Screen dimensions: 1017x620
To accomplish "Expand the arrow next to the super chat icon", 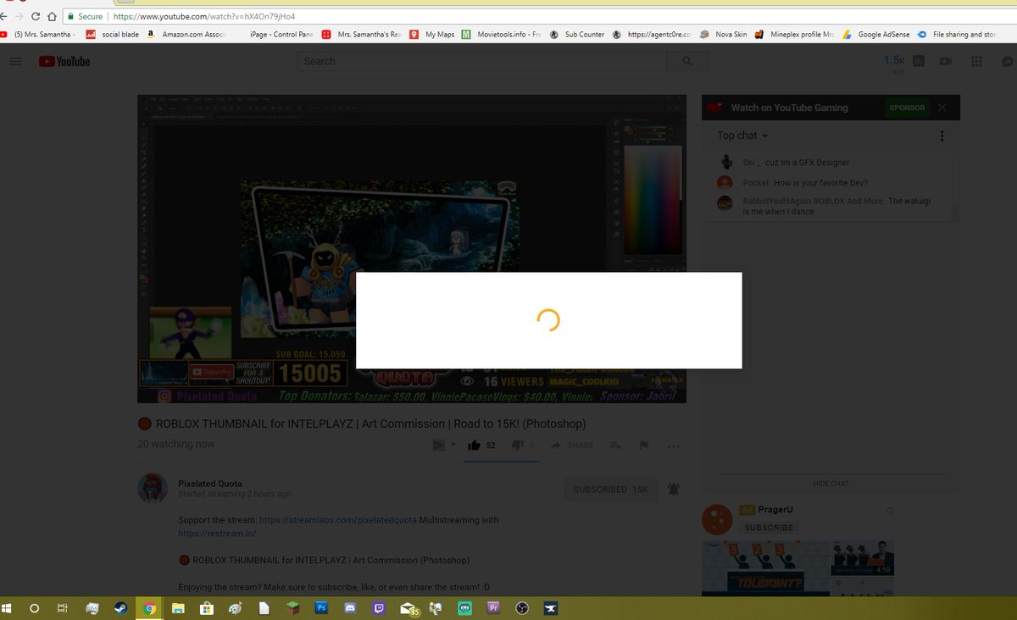I will (453, 446).
